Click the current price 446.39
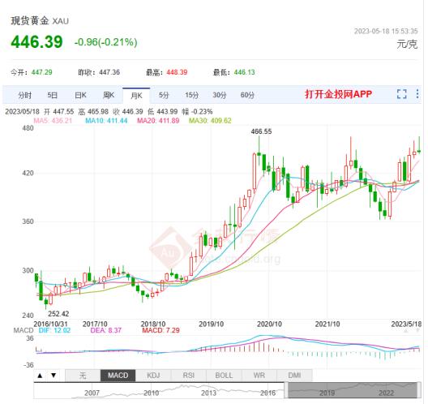 tap(36, 42)
